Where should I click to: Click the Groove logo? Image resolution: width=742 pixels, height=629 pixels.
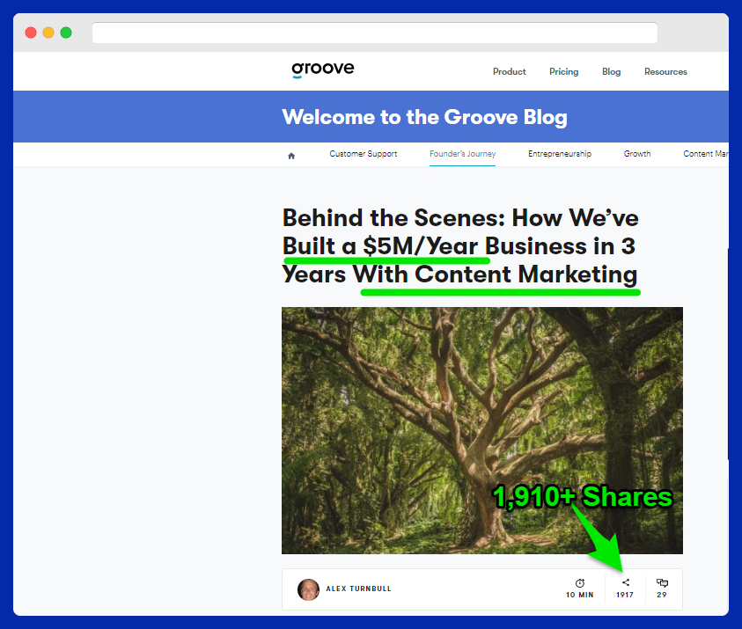point(323,69)
